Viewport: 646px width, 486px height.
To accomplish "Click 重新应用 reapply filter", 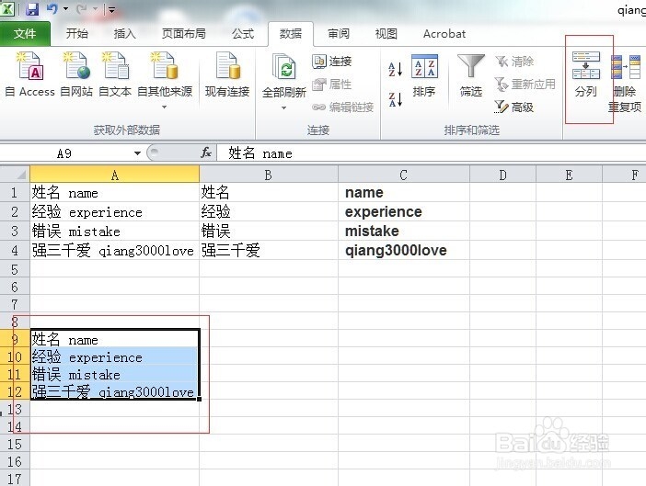I will (525, 85).
